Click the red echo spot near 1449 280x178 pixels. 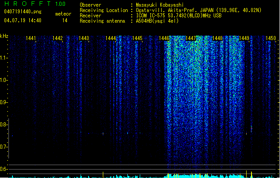point(252,128)
